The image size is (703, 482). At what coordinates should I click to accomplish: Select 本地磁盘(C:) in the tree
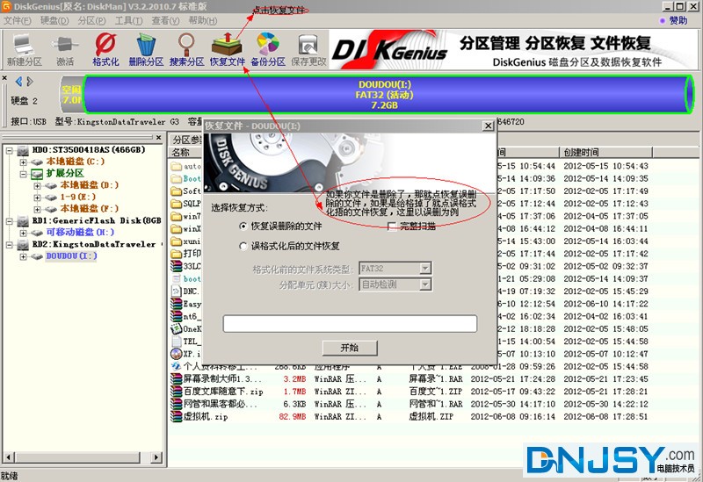pos(76,162)
